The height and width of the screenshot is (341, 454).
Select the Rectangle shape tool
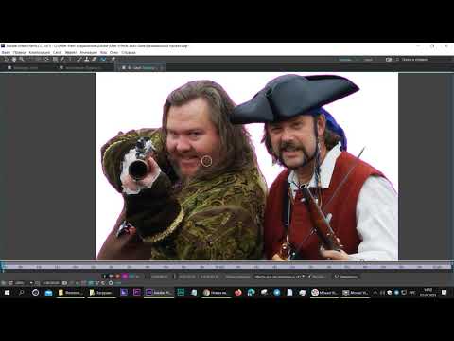pos(55,59)
